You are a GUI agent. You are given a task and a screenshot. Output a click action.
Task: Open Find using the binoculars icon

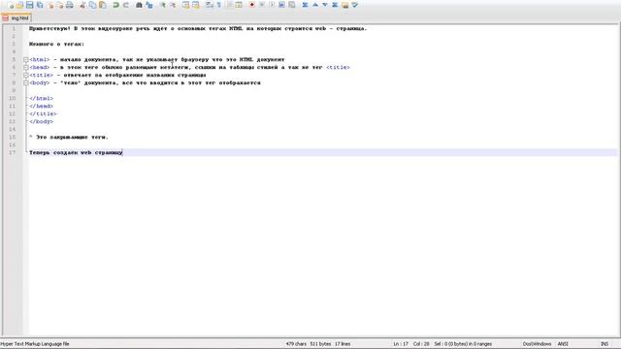(139, 5)
